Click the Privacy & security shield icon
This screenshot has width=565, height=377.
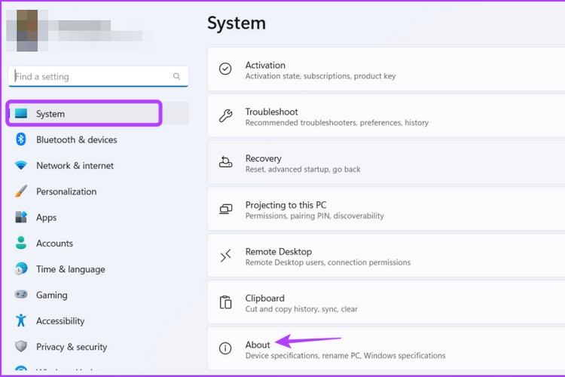[x=21, y=346]
